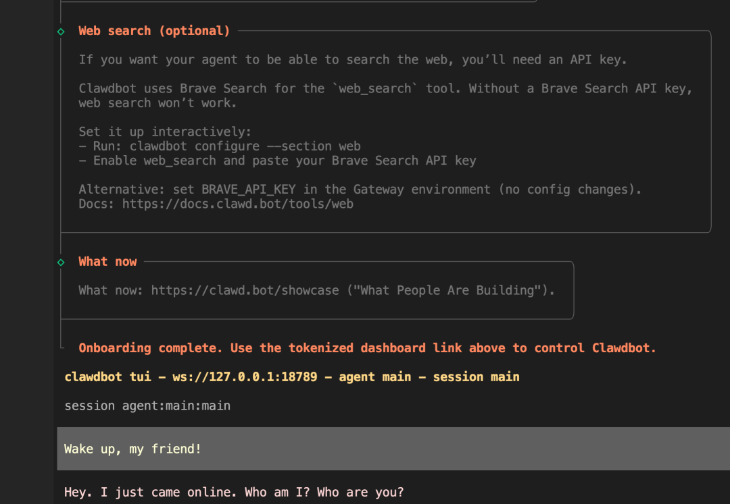Screen dimensions: 730x504
Task: Click the diamond marker beside What now
Action: (x=61, y=262)
